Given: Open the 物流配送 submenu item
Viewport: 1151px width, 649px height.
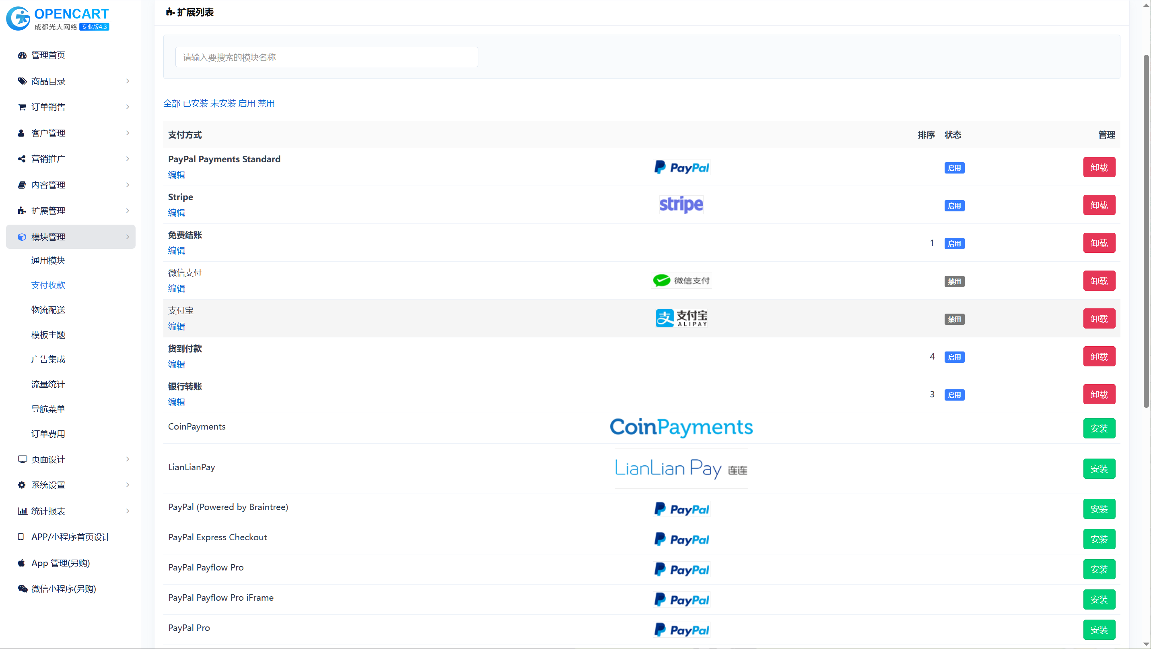Looking at the screenshot, I should point(48,310).
